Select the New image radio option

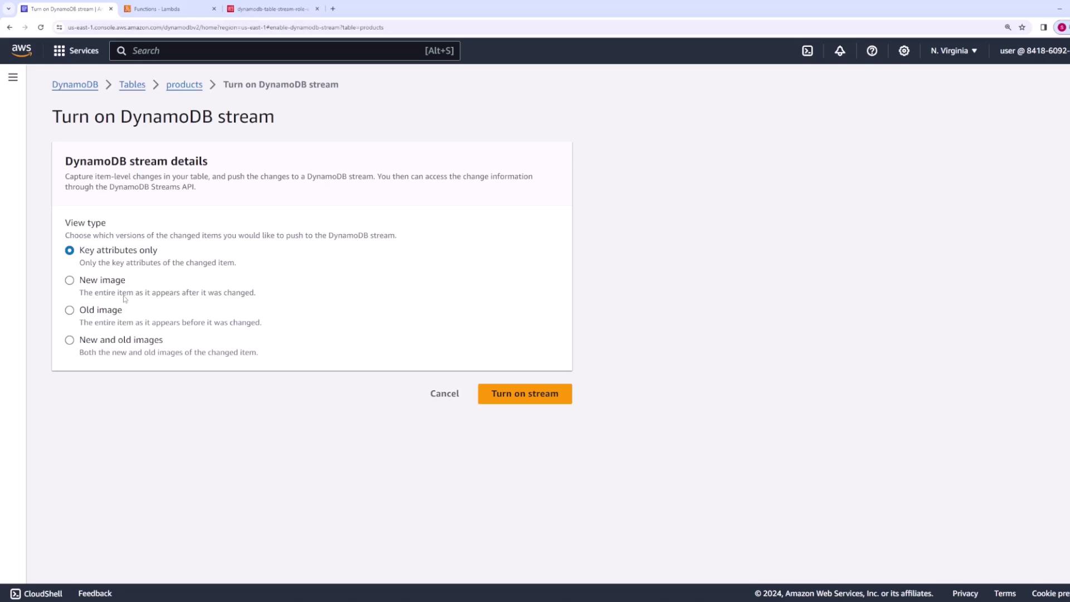coord(70,280)
